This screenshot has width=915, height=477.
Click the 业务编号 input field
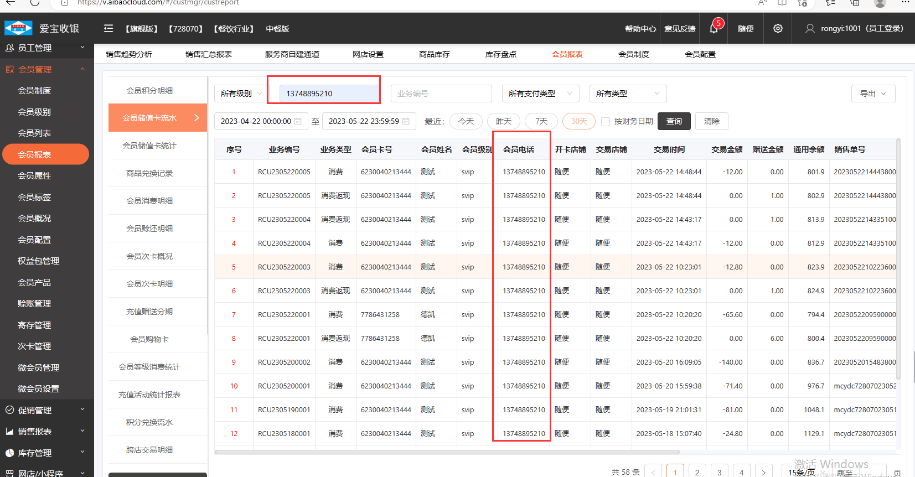pos(441,94)
